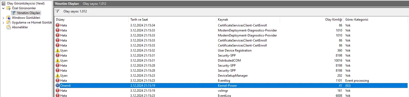
Task: Click the 'Önemli' level cell
Action: [65, 86]
